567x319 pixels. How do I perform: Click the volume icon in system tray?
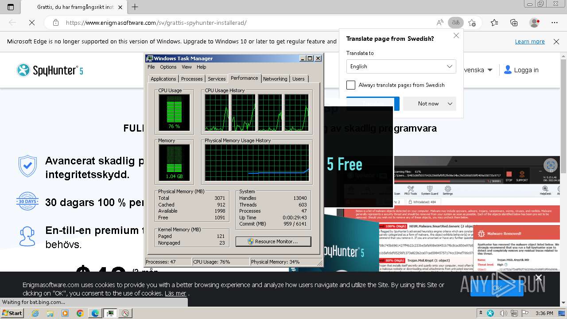(x=503, y=313)
